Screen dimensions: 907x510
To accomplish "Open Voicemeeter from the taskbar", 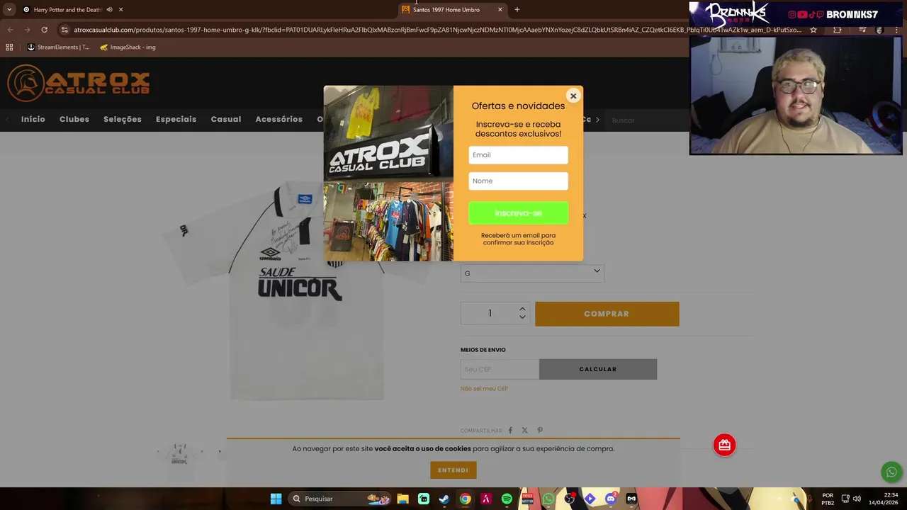I will coord(527,499).
